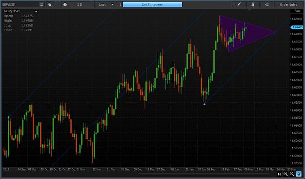Click the 1.68000 price axis label
Image resolution: width=305 pixels, height=179 pixels.
pyautogui.click(x=297, y=19)
